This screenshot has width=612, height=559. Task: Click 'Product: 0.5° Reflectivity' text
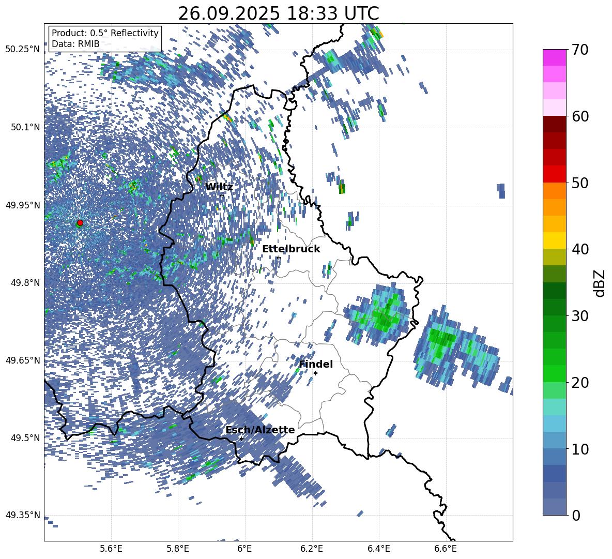(x=105, y=33)
